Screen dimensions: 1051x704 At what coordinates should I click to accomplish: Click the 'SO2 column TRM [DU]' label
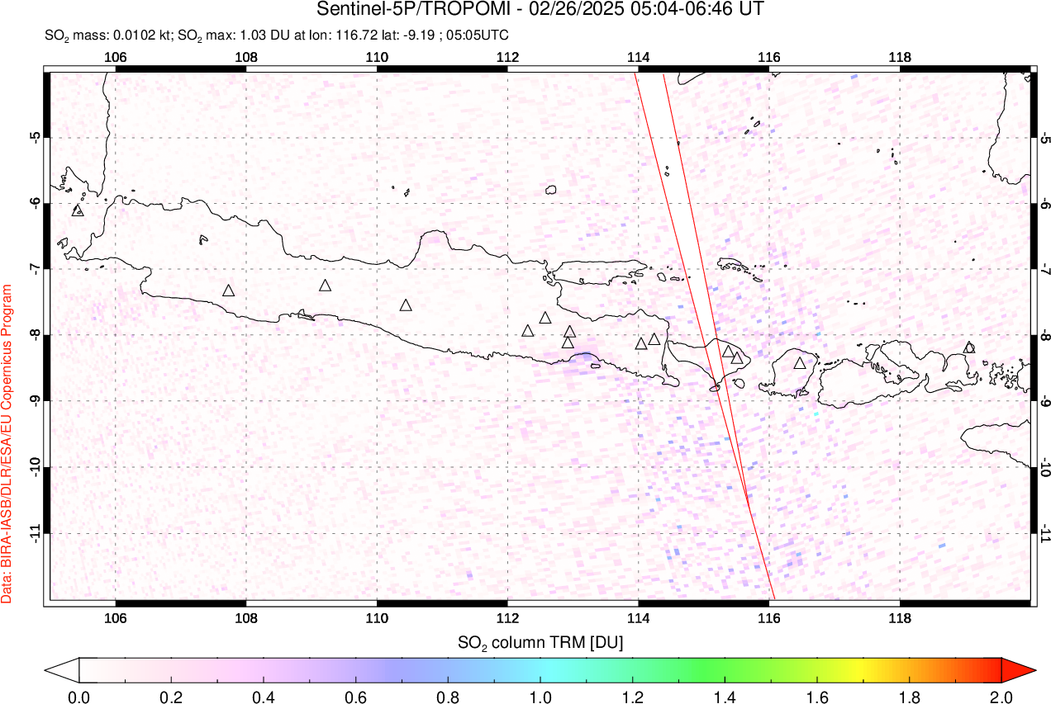tap(540, 641)
